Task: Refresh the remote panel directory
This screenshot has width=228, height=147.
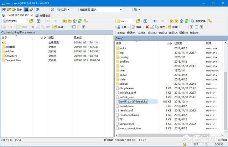Action: pos(186,21)
